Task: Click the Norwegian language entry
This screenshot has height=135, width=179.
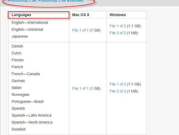Action: click(x=20, y=95)
